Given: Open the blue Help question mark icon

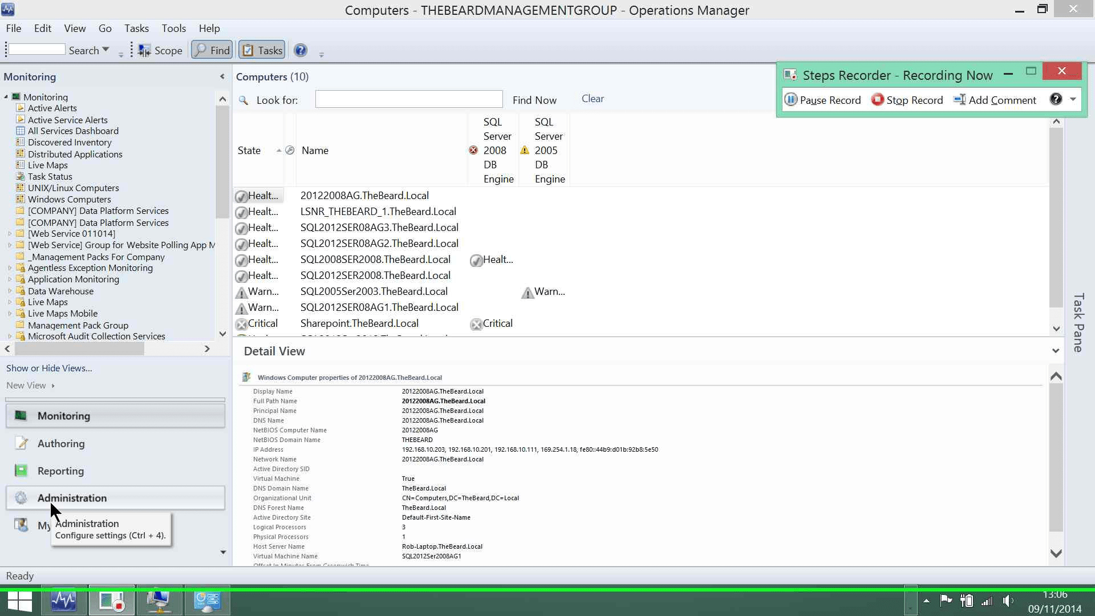Looking at the screenshot, I should coord(301,50).
